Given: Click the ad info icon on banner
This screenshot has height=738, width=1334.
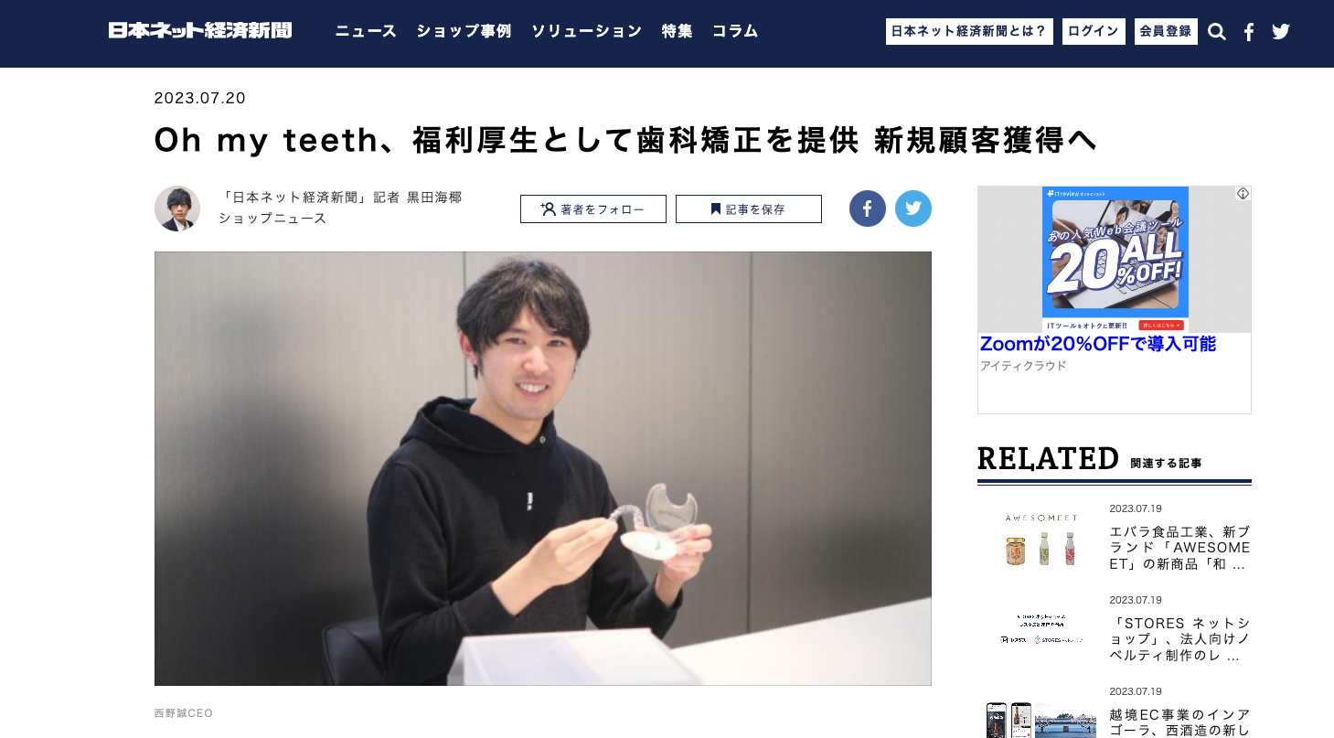Looking at the screenshot, I should [1243, 194].
